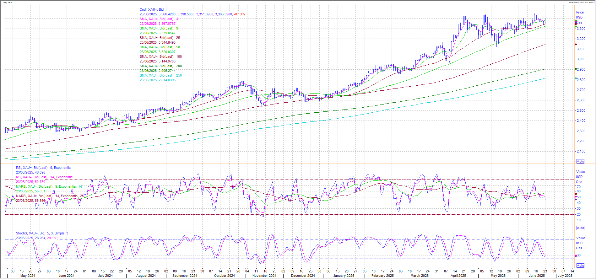This screenshot has width=596, height=279.
Task: Click the 'August 2024' month label
Action: tap(146, 276)
